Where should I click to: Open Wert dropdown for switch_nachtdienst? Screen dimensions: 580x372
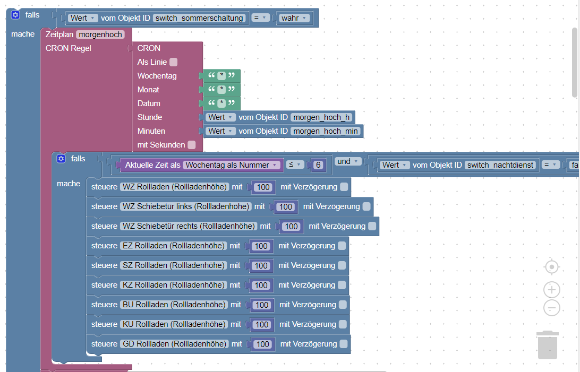[x=395, y=165]
